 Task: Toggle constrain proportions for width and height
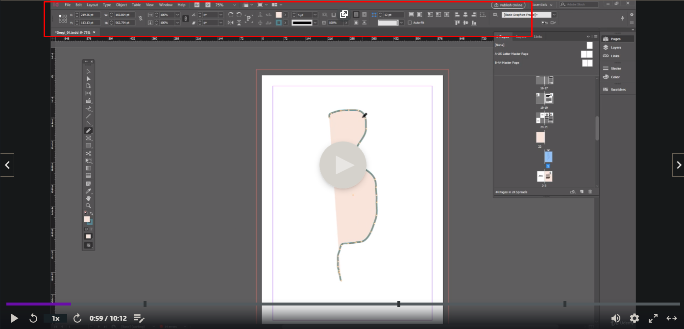tap(140, 19)
